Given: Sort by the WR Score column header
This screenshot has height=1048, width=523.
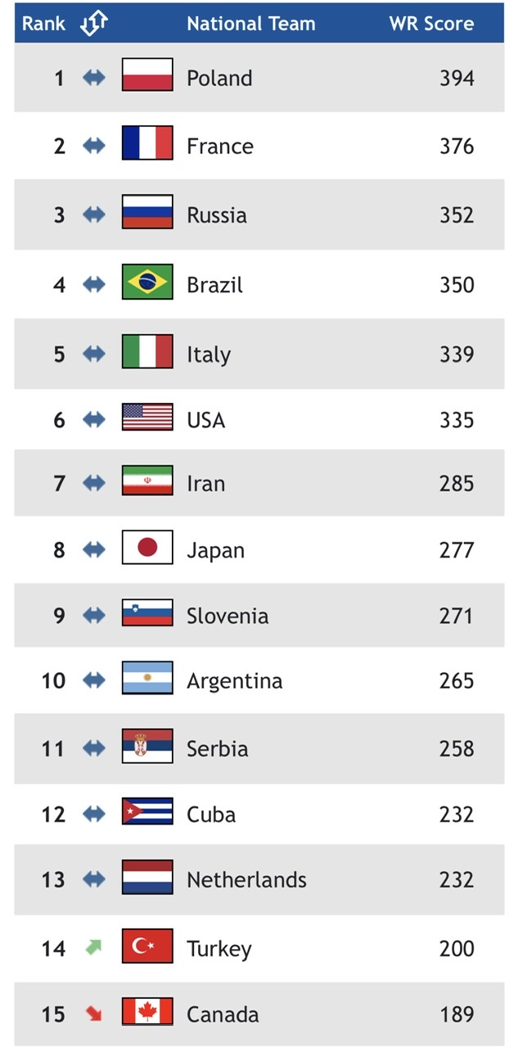Looking at the screenshot, I should pos(431,24).
